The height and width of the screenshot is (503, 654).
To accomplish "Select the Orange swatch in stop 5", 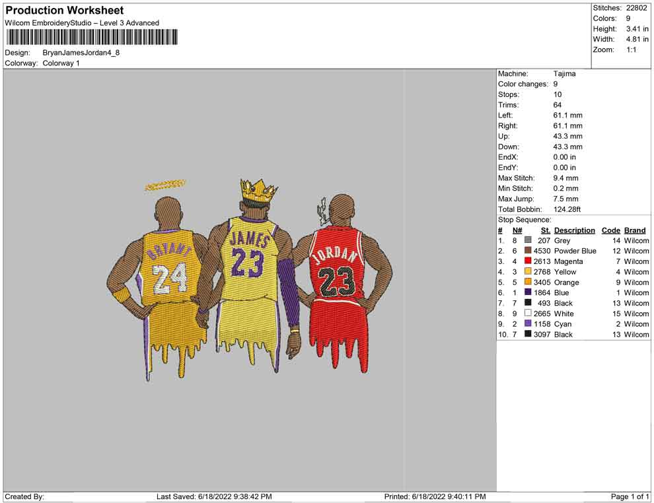I will pyautogui.click(x=528, y=282).
